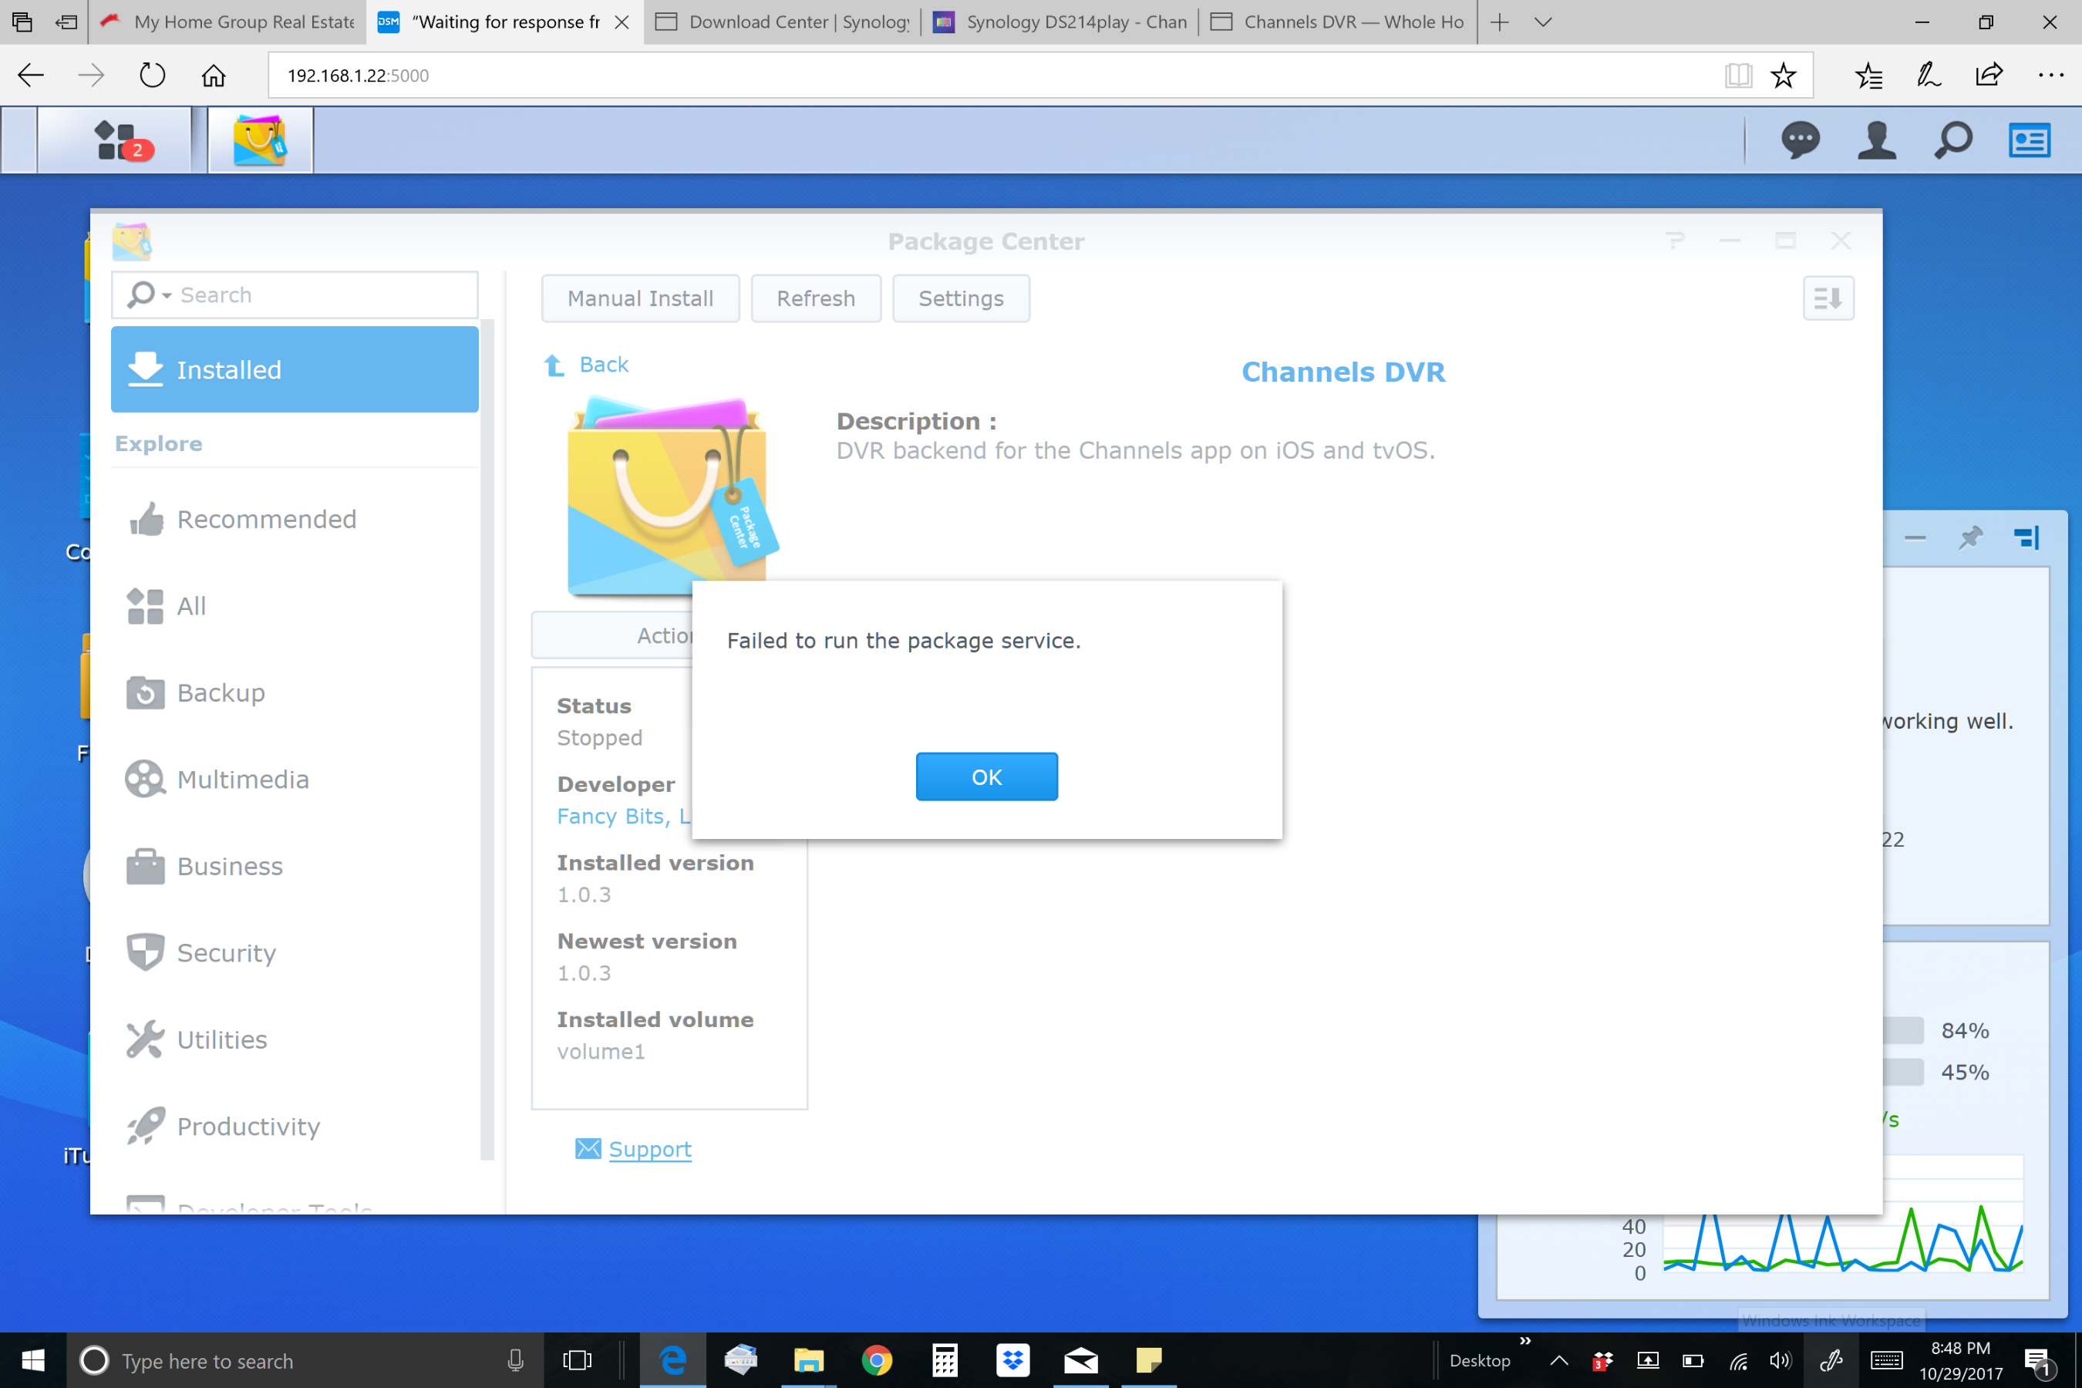This screenshot has height=1388, width=2082.
Task: Expand the search filter dropdown arrow
Action: click(167, 295)
